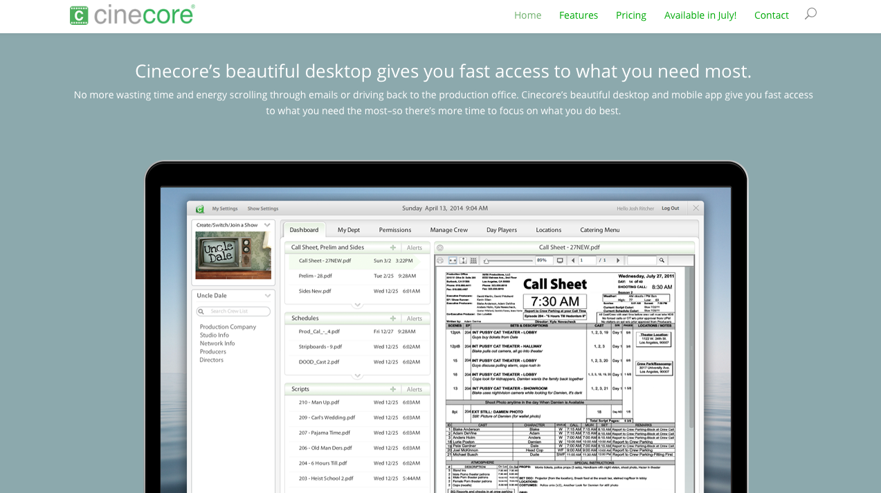The height and width of the screenshot is (493, 881).
Task: Open 203 - Heist School 2.pdf
Action: click(x=326, y=478)
